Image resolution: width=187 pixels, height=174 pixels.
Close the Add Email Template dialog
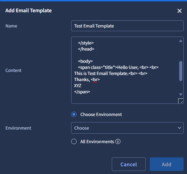click(179, 11)
